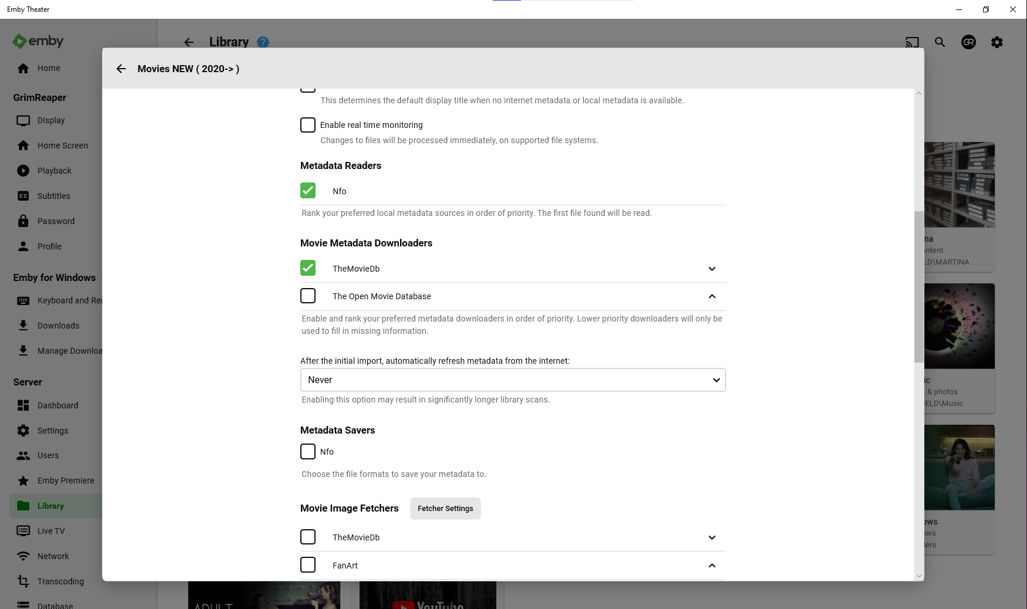Click the Transcoding crop icon
This screenshot has width=1027, height=609.
23,581
